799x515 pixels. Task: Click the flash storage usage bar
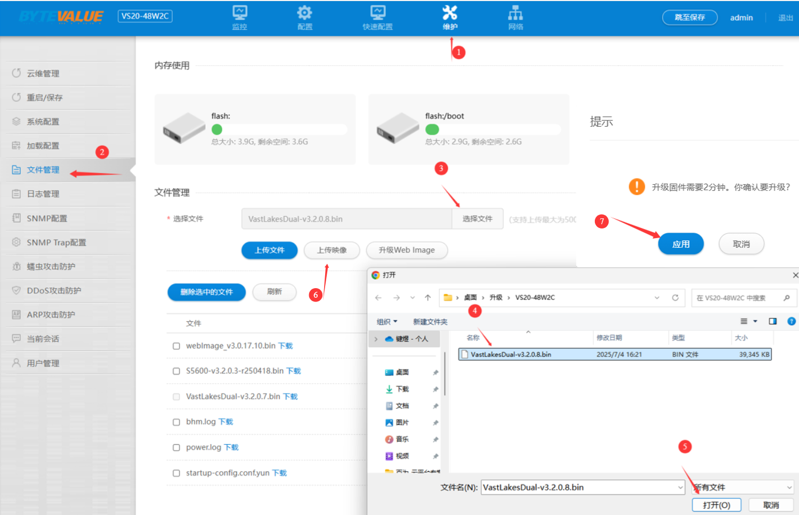(x=279, y=129)
